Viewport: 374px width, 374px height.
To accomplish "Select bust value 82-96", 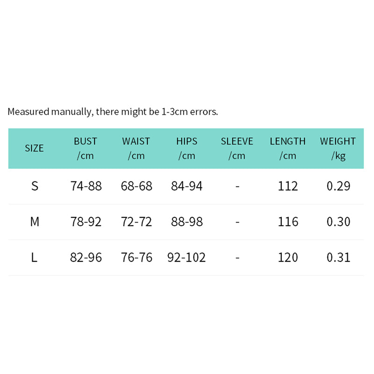I will (86, 257).
